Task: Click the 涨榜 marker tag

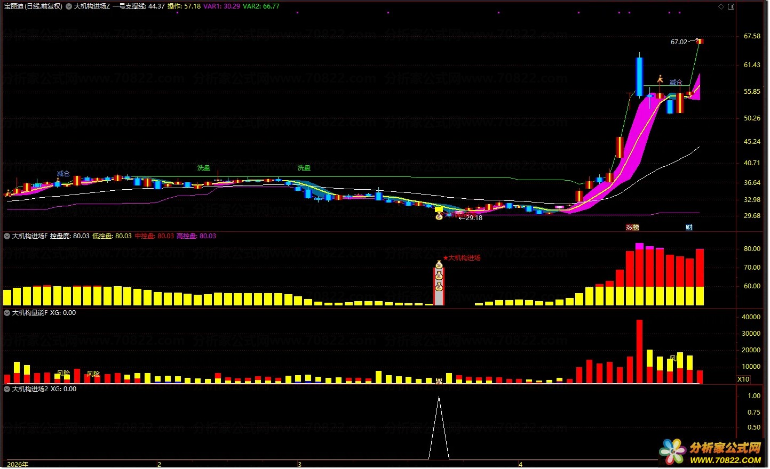Action: point(633,227)
